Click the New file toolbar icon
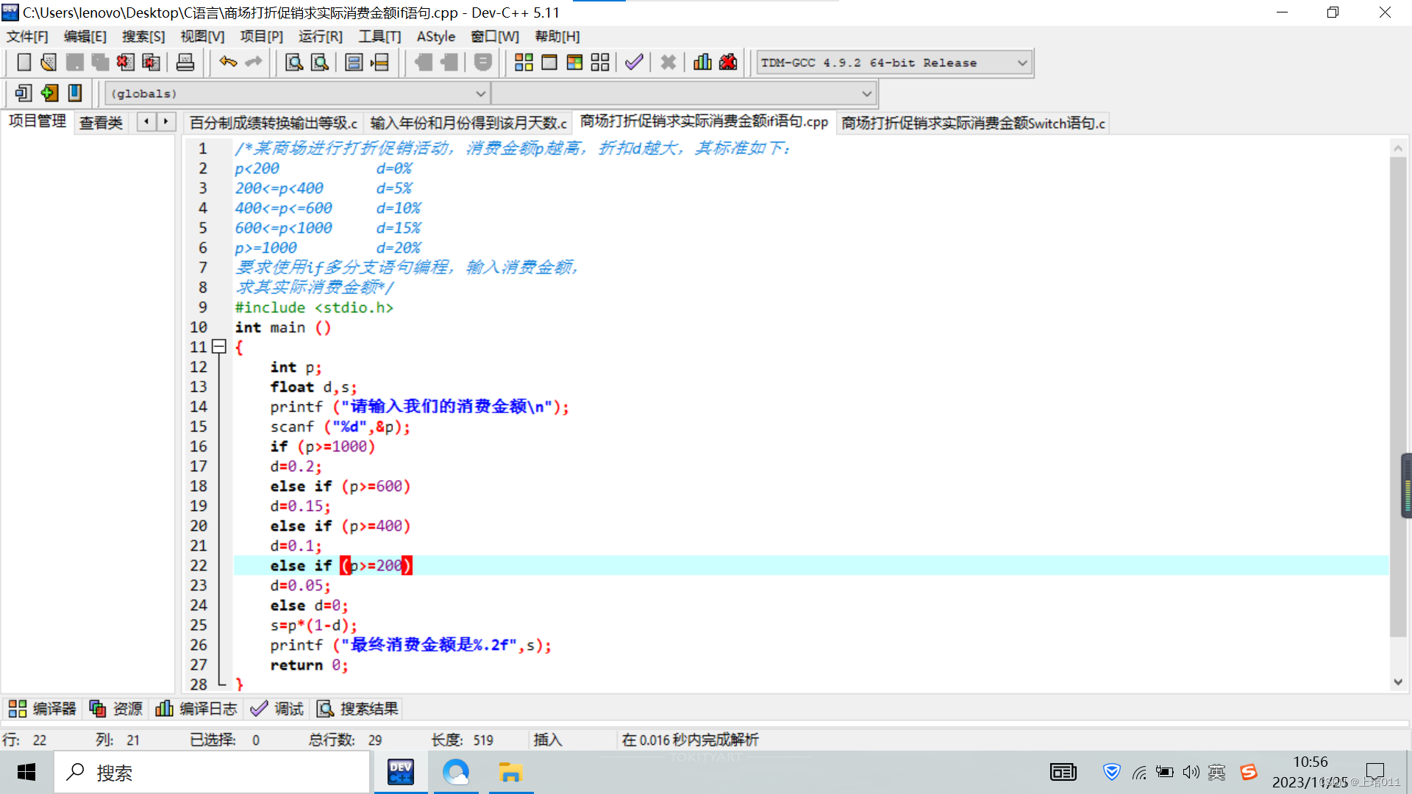 tap(24, 62)
